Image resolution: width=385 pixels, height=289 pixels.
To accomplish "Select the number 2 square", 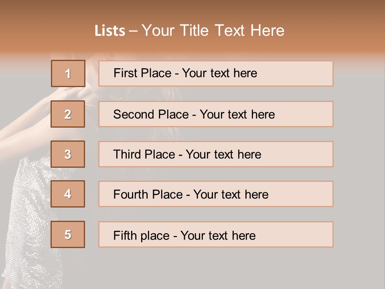I will (68, 114).
